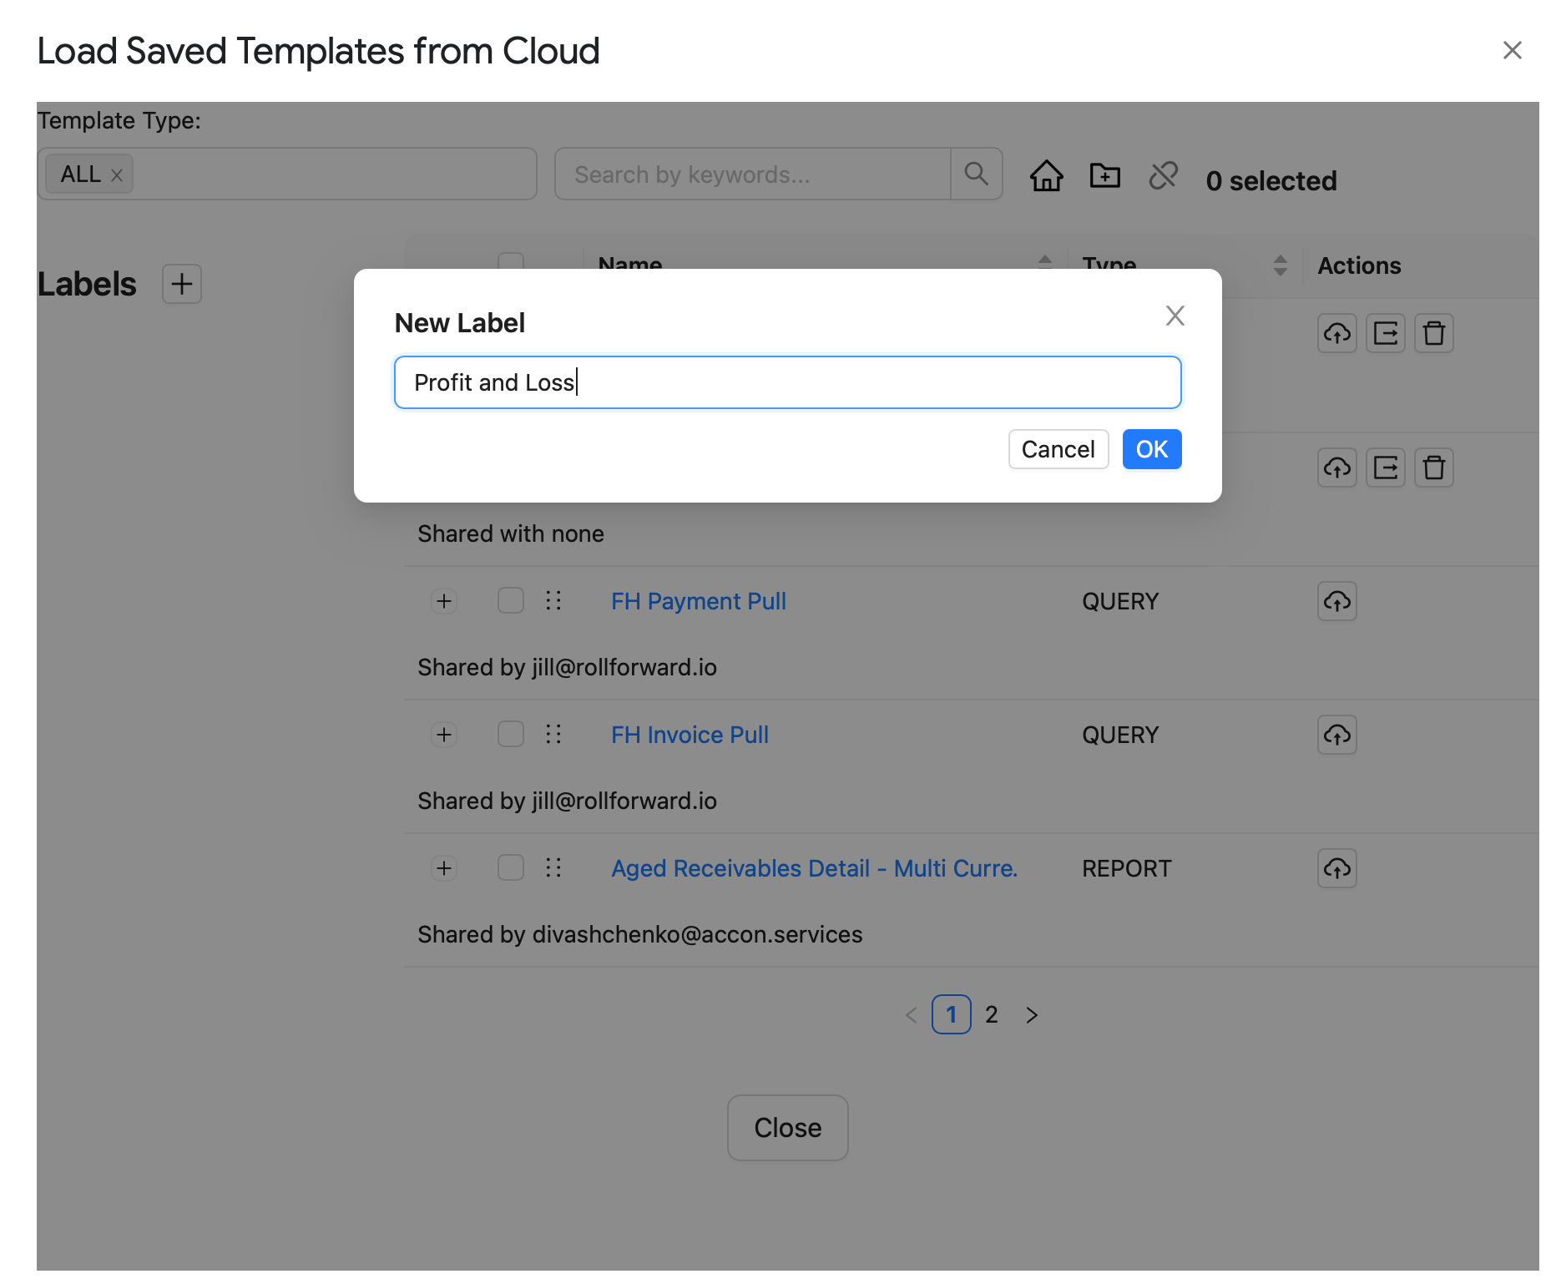Image resolution: width=1551 pixels, height=1284 pixels.
Task: Sort by Type column arrows
Action: point(1280,265)
